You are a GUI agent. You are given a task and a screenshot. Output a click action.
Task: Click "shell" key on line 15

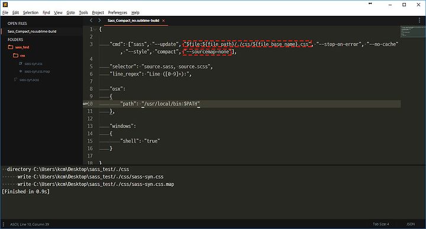(130, 141)
